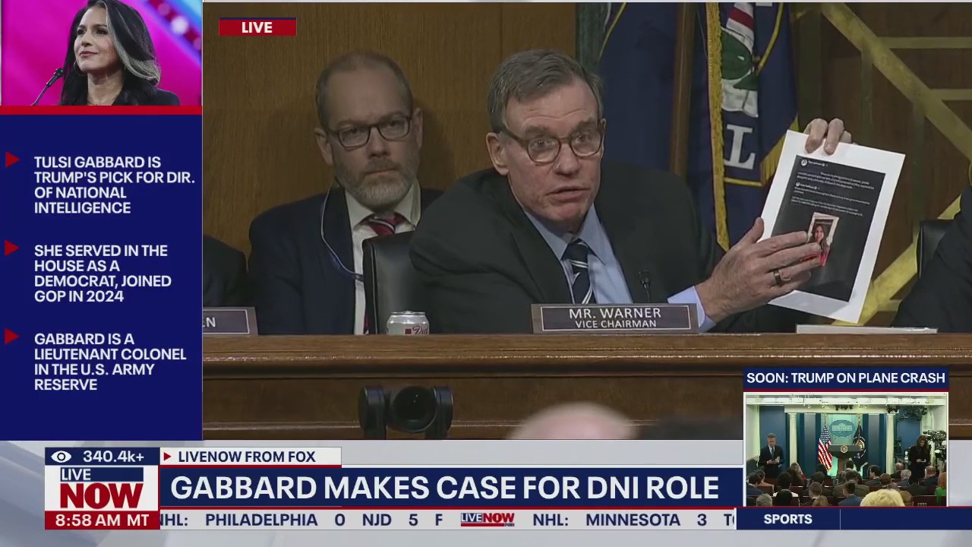Switch to the SPORTS ticker tab
This screenshot has width=972, height=547.
(x=787, y=519)
